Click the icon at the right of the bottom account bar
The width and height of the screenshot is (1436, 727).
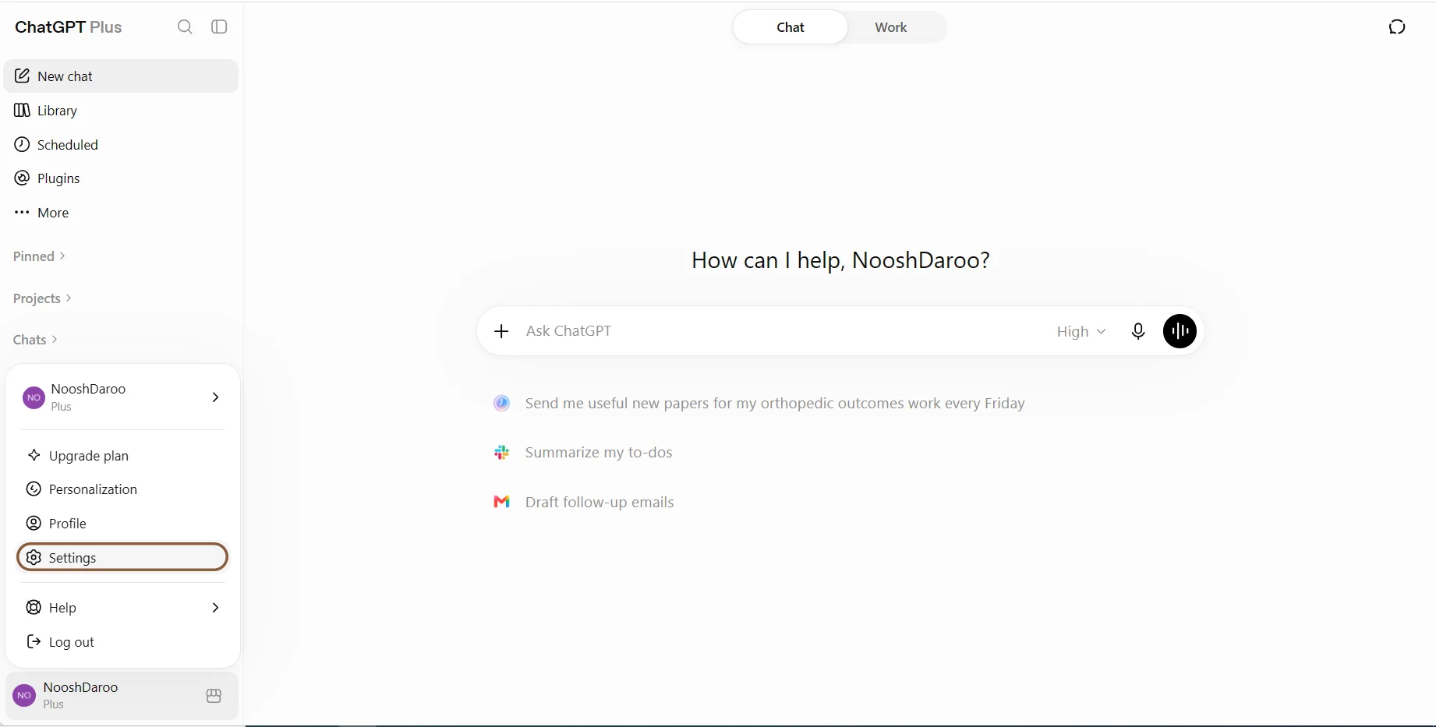(x=214, y=696)
